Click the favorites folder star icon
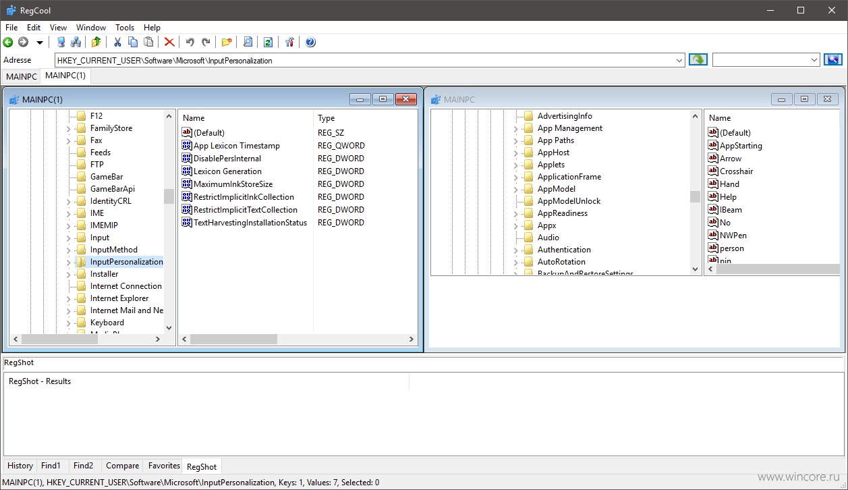Image resolution: width=848 pixels, height=490 pixels. pyautogui.click(x=227, y=43)
